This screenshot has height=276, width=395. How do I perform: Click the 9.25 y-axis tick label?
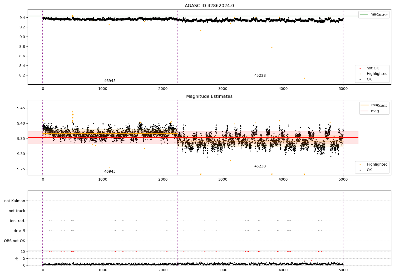pyautogui.click(x=21, y=169)
